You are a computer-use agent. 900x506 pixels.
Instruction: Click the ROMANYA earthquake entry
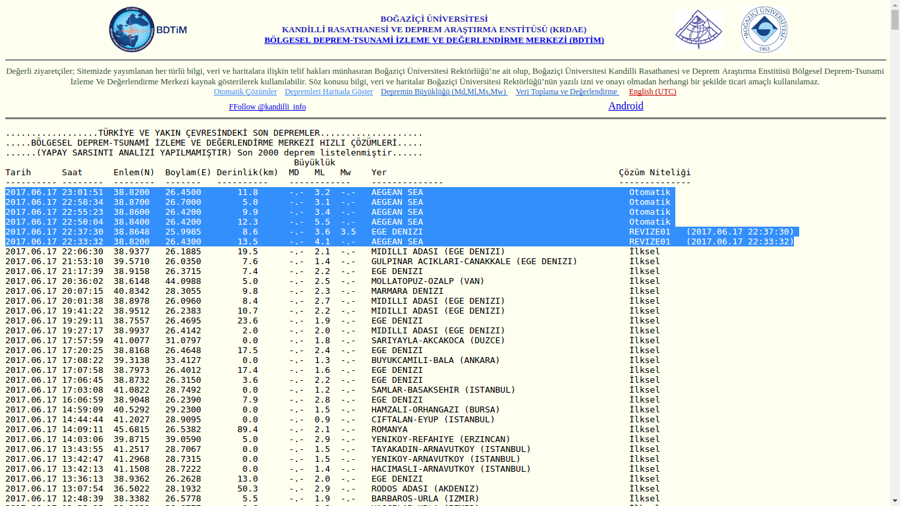coord(389,430)
